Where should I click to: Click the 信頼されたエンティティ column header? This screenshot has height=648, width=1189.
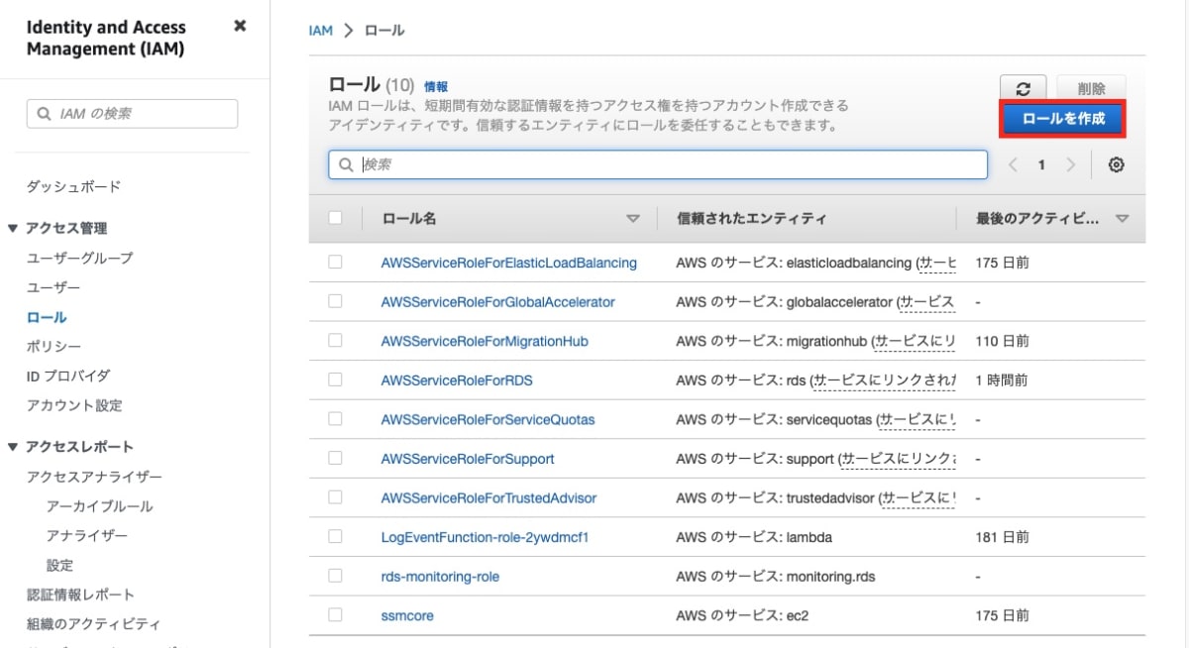[x=751, y=219]
